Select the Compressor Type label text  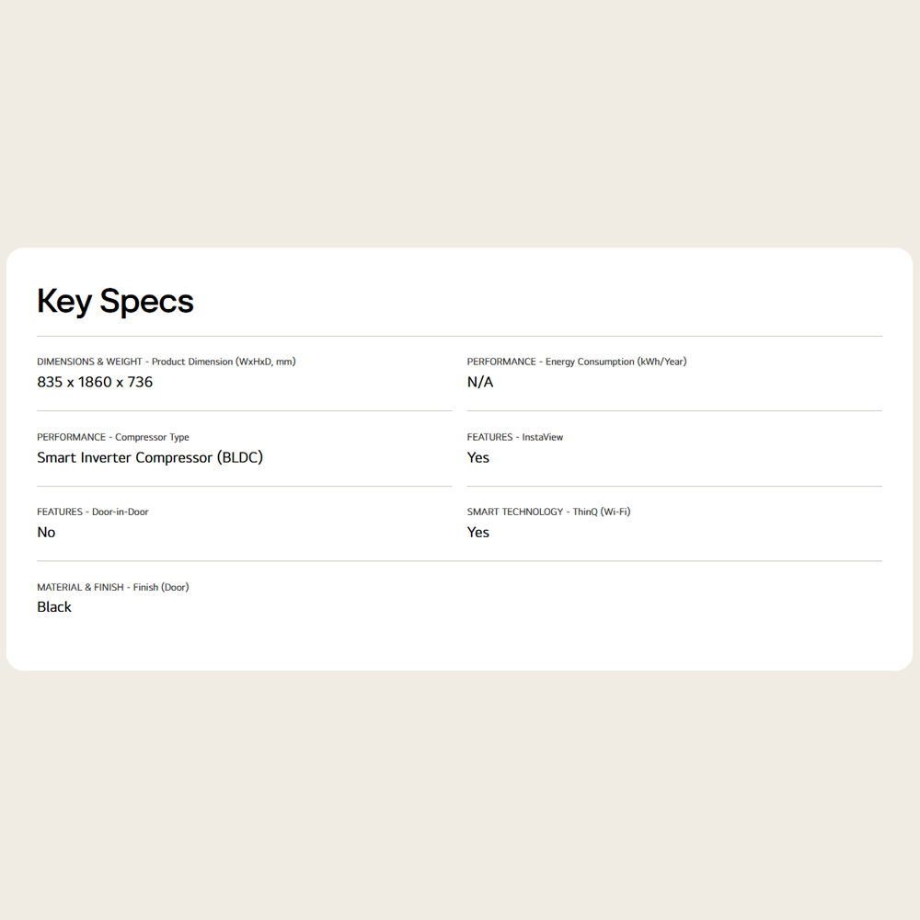click(x=152, y=437)
